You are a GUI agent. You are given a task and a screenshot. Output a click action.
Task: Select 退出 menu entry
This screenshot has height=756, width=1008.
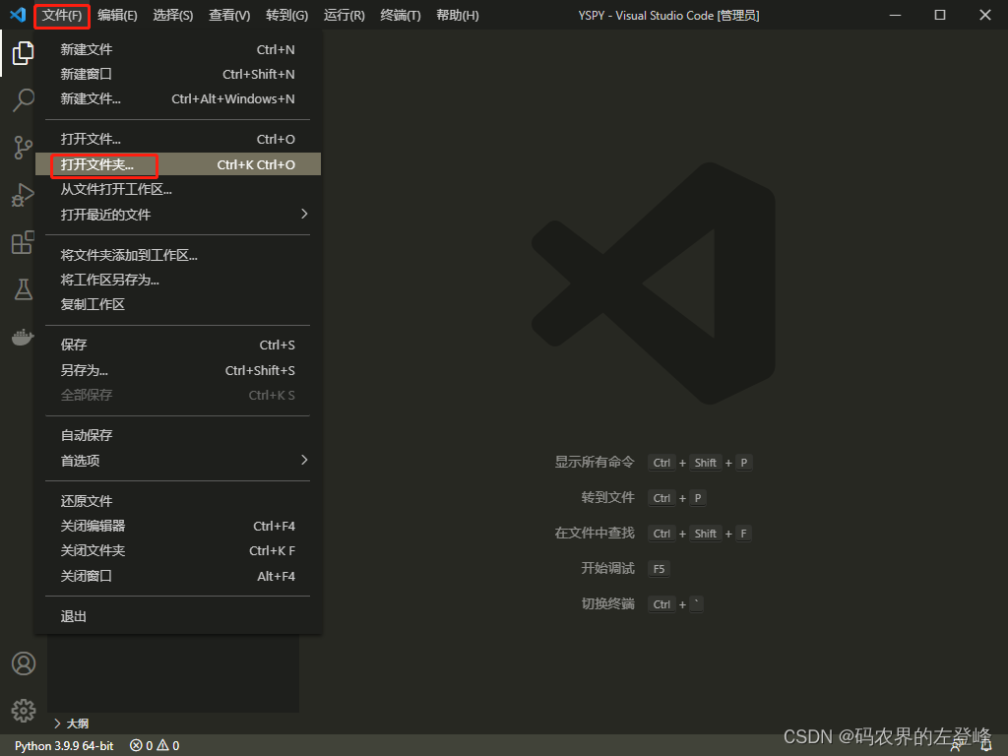pos(178,616)
